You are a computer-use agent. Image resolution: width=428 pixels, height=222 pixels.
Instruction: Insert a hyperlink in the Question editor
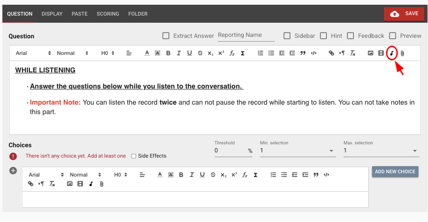tap(331, 53)
